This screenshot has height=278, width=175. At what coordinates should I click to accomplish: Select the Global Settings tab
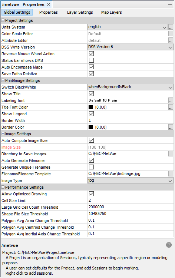click(17, 12)
